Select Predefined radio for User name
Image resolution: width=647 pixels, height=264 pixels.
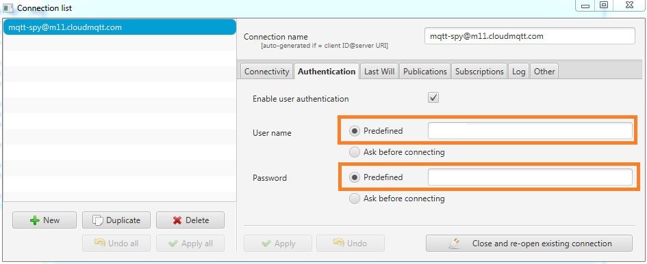pyautogui.click(x=355, y=131)
